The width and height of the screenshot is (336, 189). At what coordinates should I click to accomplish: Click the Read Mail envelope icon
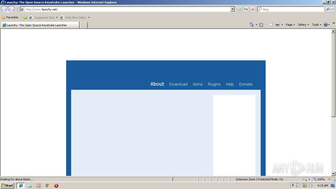coord(271,25)
